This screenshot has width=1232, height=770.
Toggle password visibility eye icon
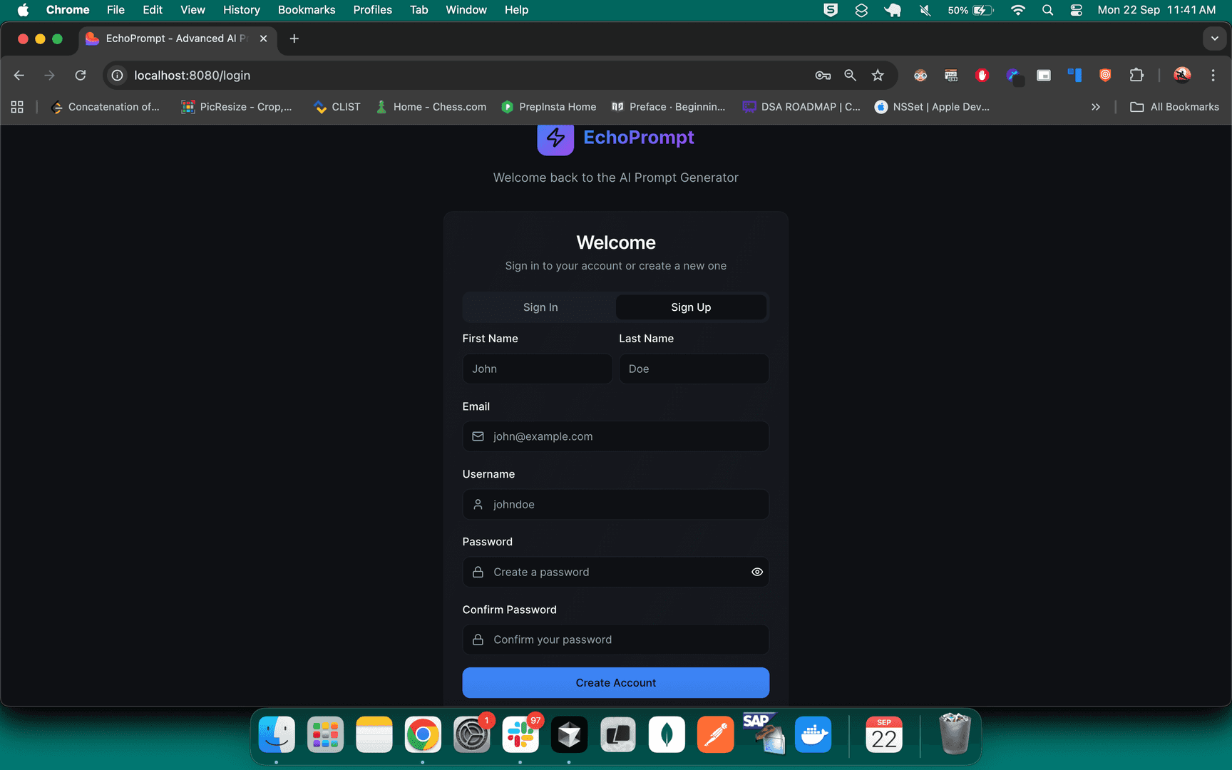pyautogui.click(x=756, y=572)
